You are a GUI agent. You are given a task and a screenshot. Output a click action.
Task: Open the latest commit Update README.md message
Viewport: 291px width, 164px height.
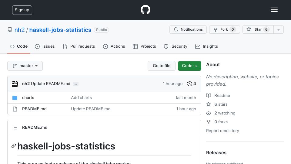[x=51, y=84]
